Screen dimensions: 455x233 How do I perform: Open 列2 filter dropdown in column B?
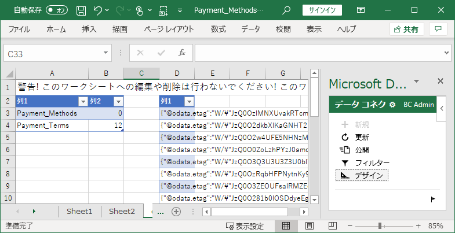coord(119,101)
